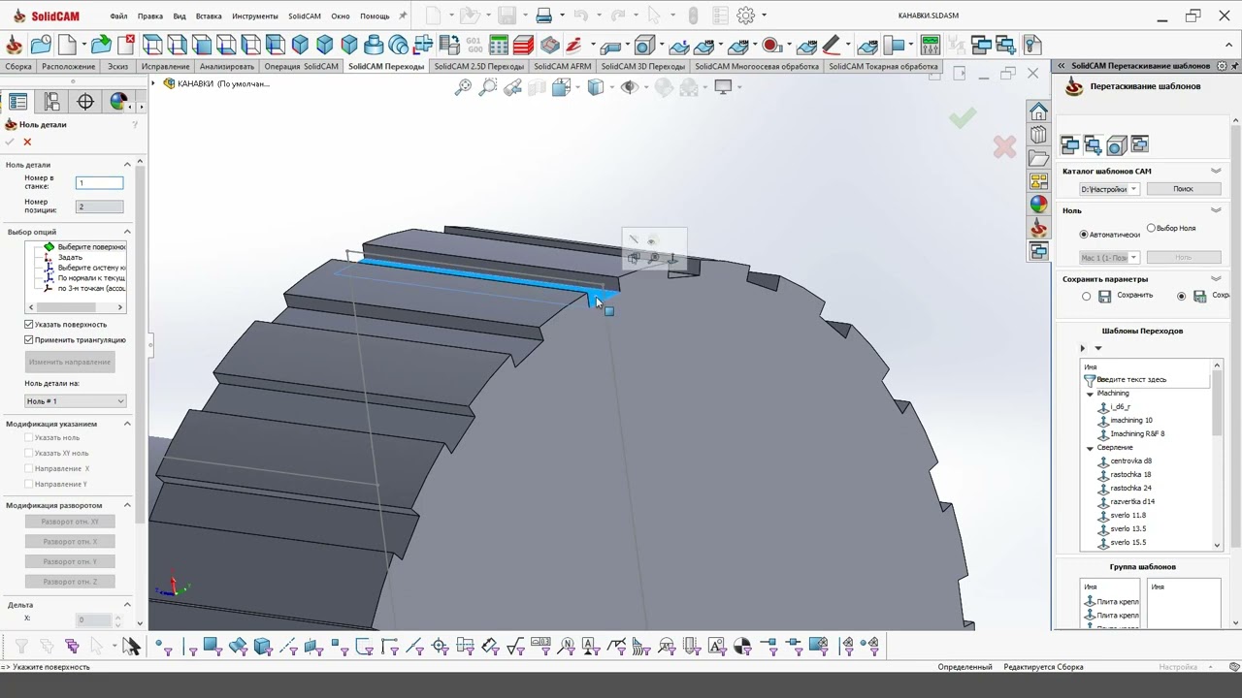Open the Configuration Manager tab icon
The image size is (1242, 698).
click(x=51, y=102)
